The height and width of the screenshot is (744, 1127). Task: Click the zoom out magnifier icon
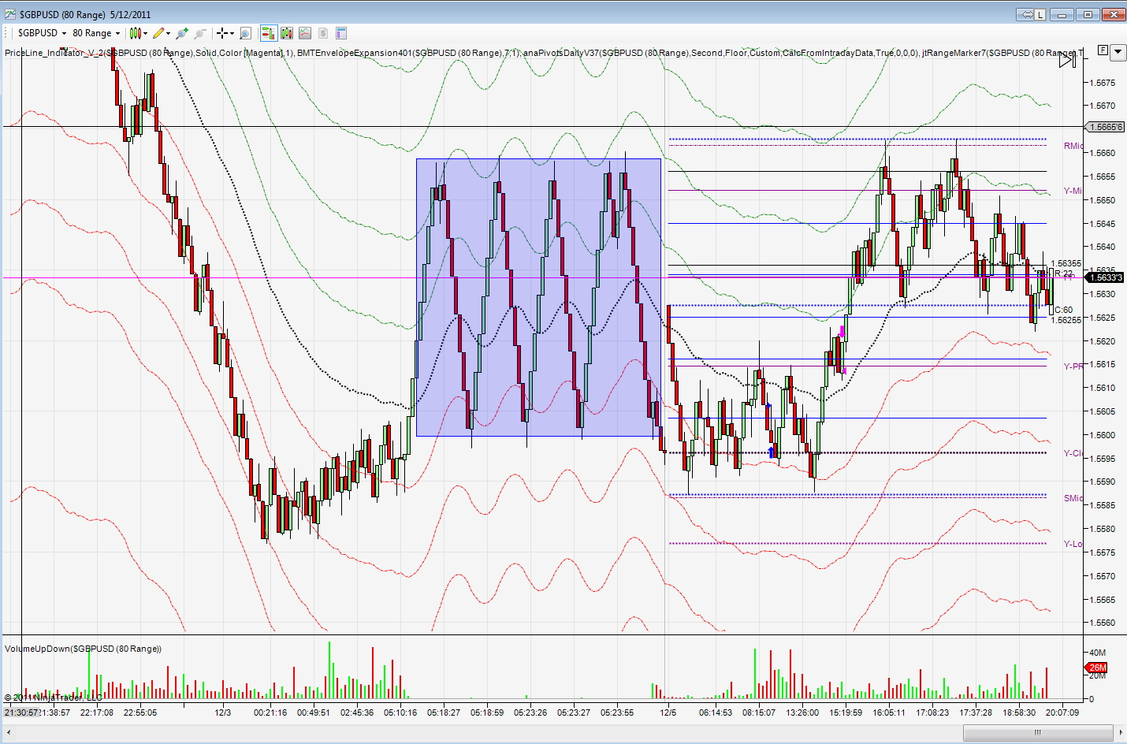point(200,33)
